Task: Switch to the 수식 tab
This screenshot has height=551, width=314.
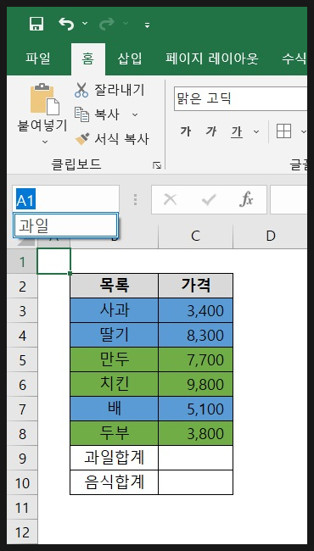Action: coord(294,58)
